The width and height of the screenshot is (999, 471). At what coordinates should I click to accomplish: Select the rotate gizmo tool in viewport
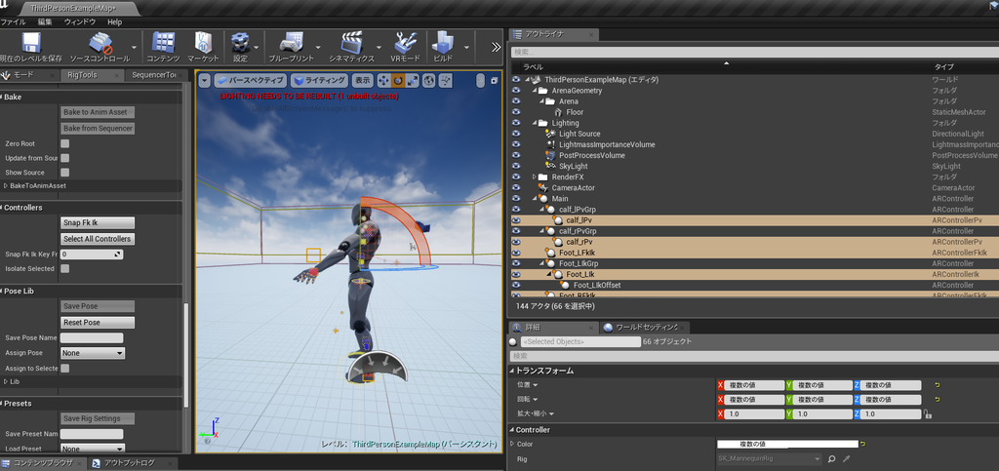pyautogui.click(x=398, y=80)
